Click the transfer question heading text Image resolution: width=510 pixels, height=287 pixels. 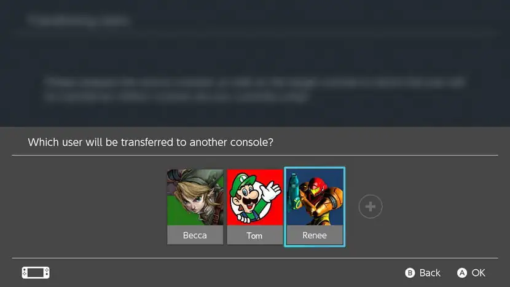coord(151,142)
